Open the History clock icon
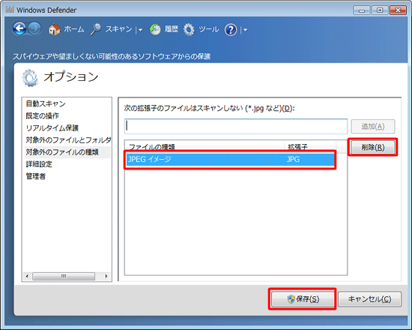The width and height of the screenshot is (412, 330). tap(155, 29)
